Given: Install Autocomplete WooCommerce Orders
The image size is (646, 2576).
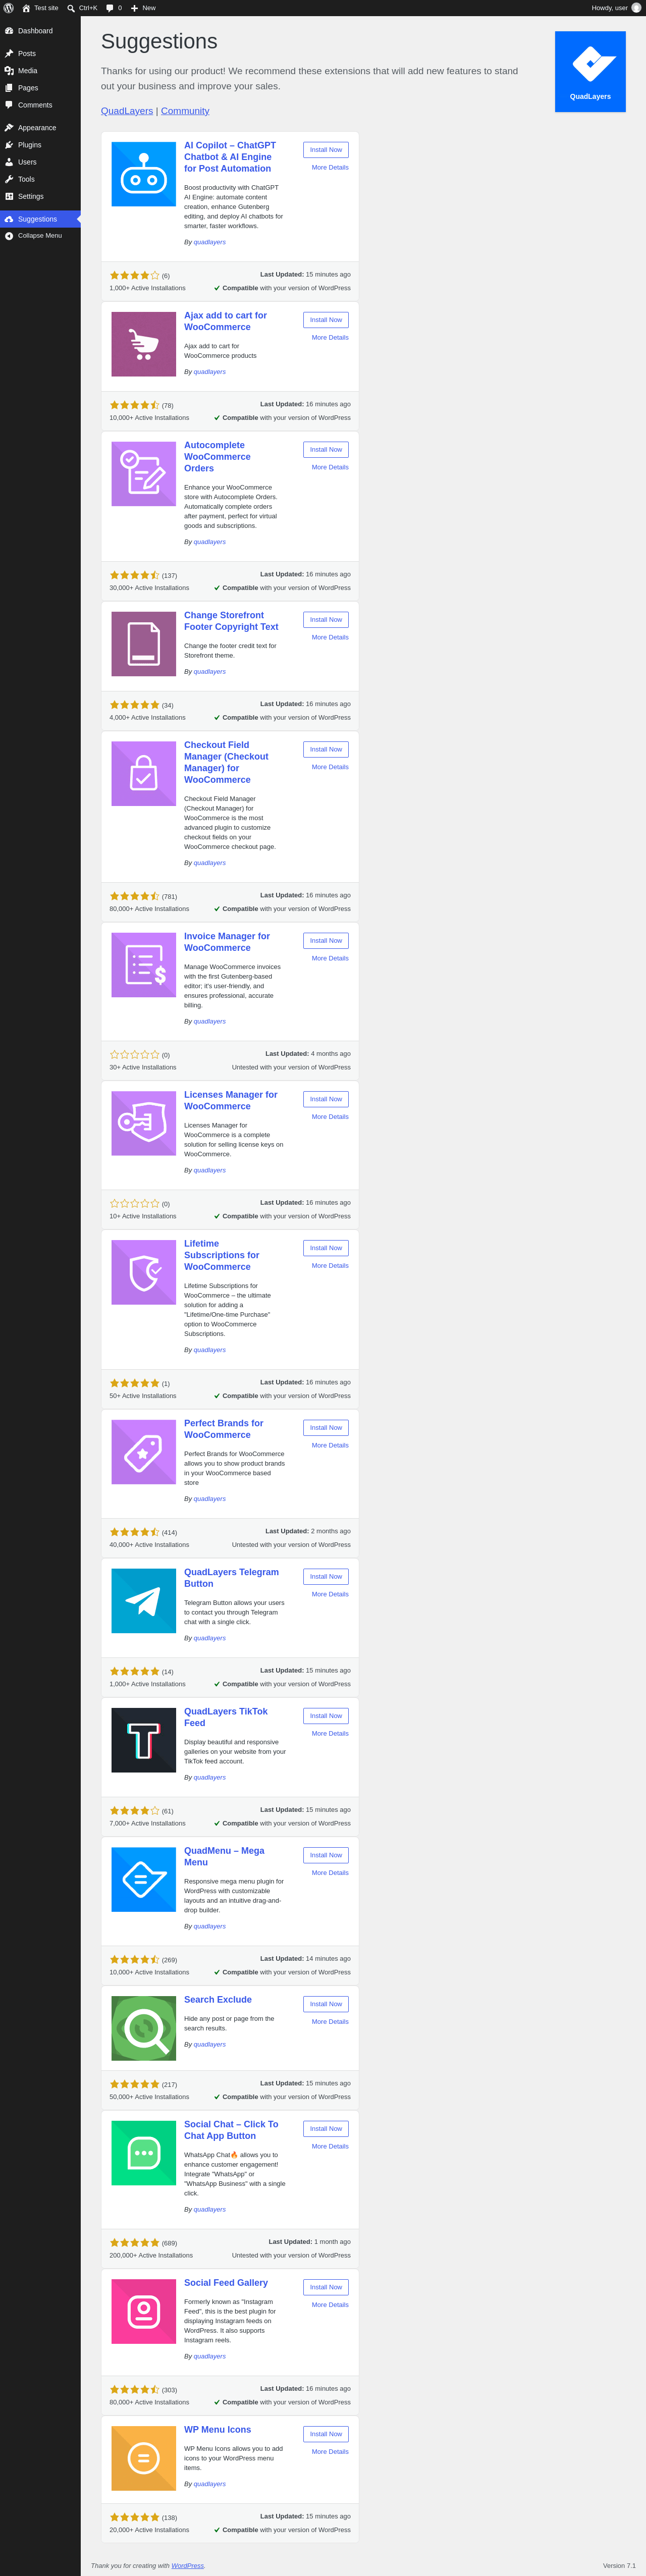Looking at the screenshot, I should click(326, 450).
